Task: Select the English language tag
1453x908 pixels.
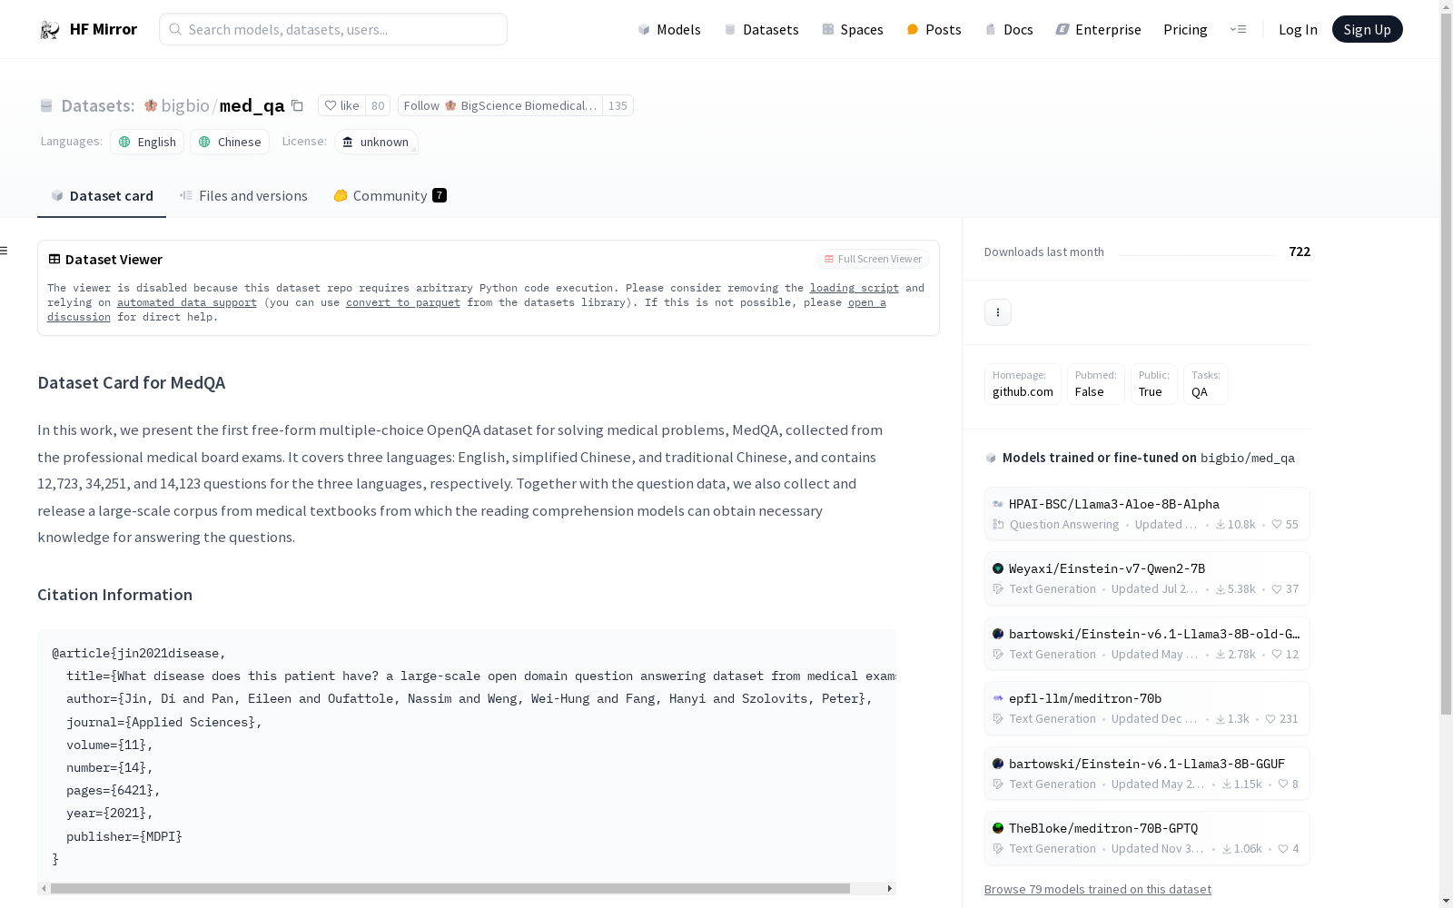Action: [x=147, y=142]
